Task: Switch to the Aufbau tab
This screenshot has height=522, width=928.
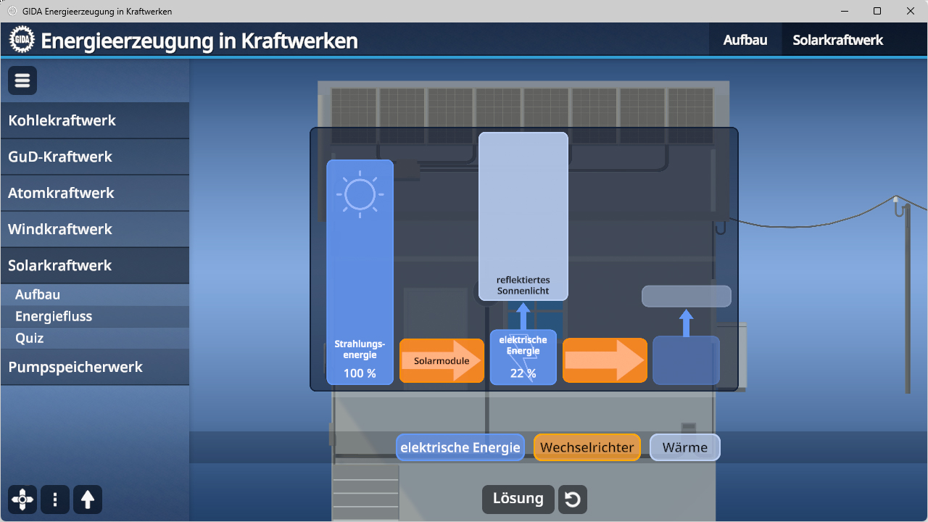Action: click(745, 40)
